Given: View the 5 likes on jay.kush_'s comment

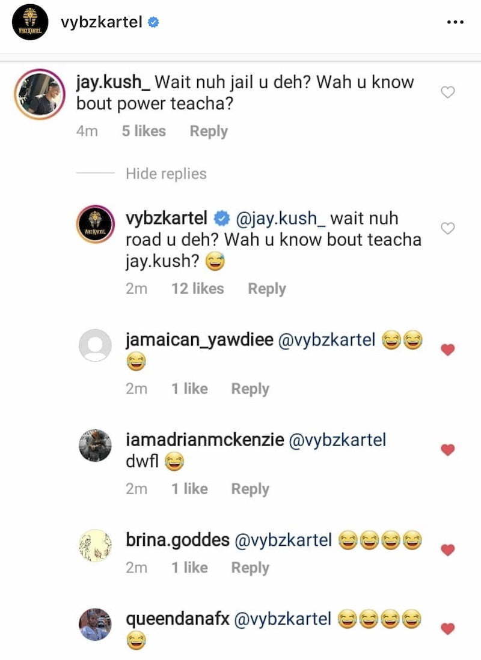Looking at the screenshot, I should tap(144, 132).
